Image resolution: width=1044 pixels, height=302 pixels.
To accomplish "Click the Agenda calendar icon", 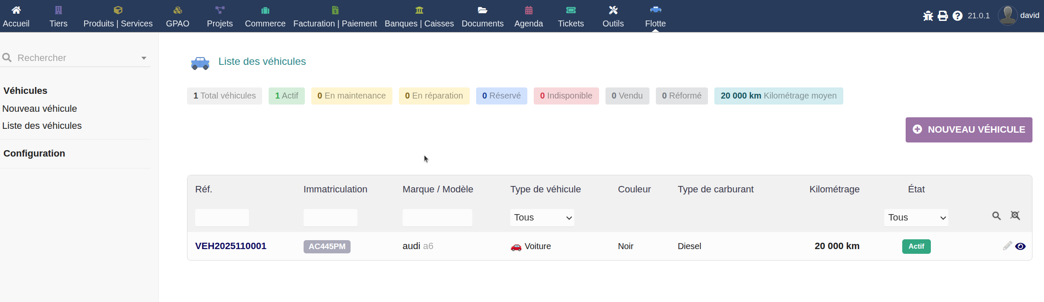I will click(529, 10).
